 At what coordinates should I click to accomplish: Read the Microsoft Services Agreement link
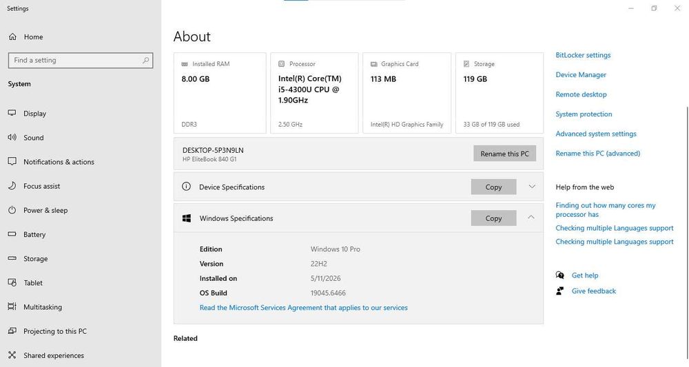pyautogui.click(x=304, y=308)
